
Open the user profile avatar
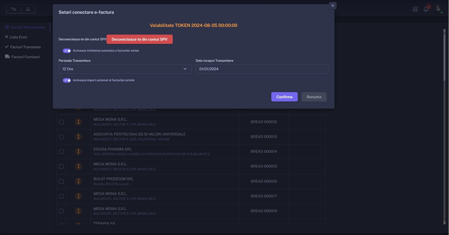tap(438, 9)
